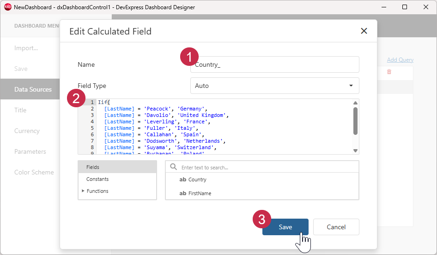Click the Iif( text on line 1

[x=104, y=102]
